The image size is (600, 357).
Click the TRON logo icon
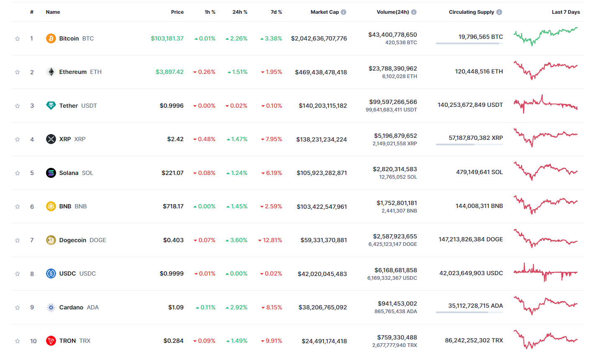tap(51, 341)
